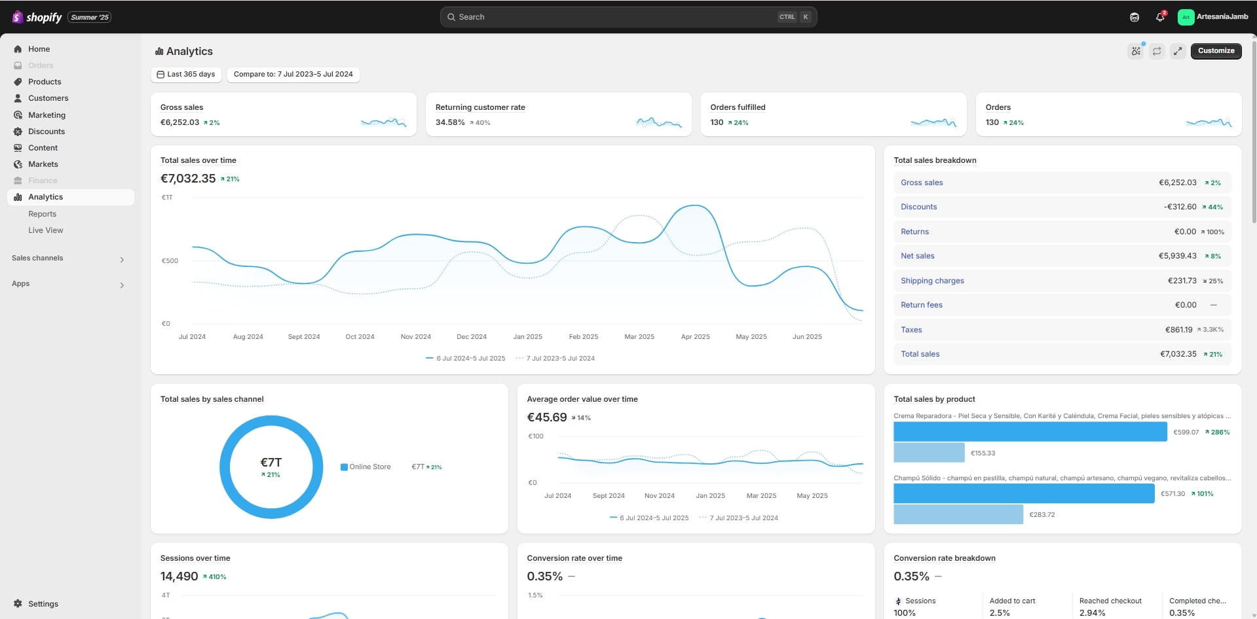Open the Last 365 days date picker
This screenshot has height=619, width=1257.
point(187,75)
